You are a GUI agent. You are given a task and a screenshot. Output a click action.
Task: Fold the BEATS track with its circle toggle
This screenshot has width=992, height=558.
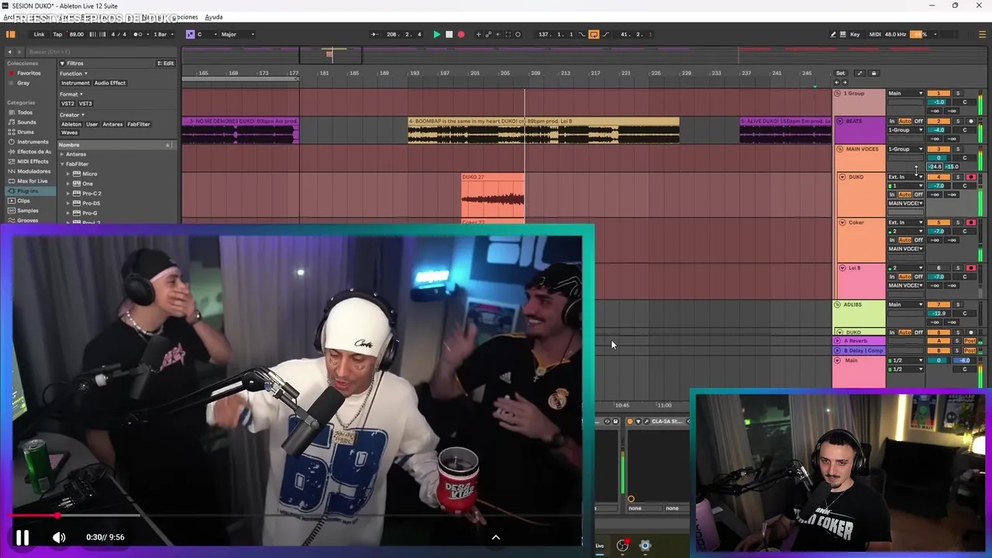(x=839, y=121)
